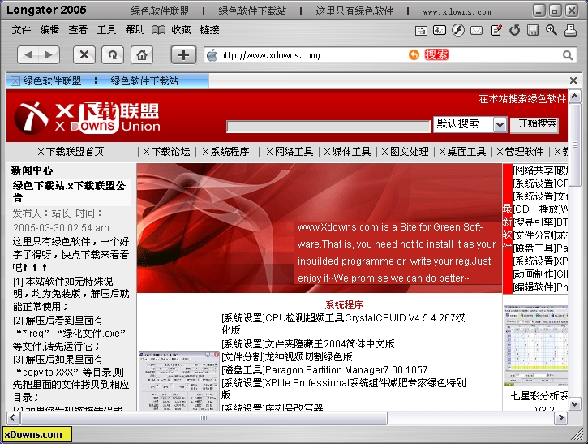Open the 帮助 menu
588x444 pixels.
point(135,30)
